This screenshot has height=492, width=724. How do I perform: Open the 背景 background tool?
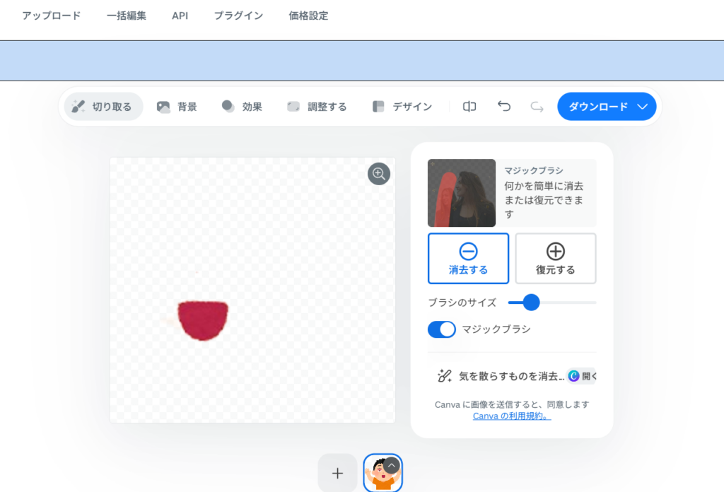(x=177, y=107)
